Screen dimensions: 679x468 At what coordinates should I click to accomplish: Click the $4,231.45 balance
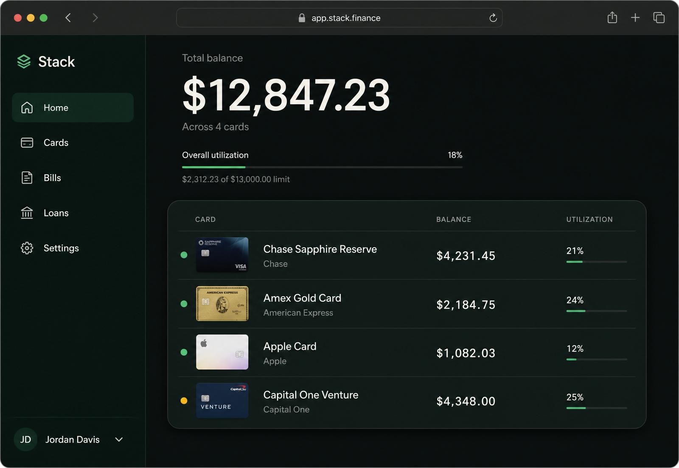pyautogui.click(x=466, y=256)
